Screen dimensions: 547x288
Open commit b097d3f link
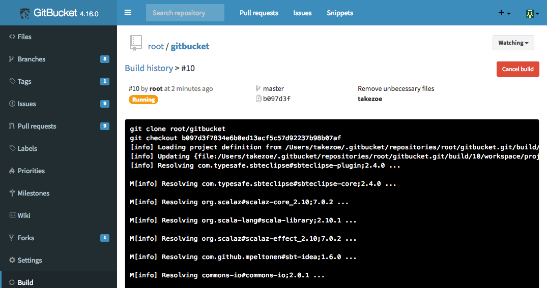click(x=276, y=99)
